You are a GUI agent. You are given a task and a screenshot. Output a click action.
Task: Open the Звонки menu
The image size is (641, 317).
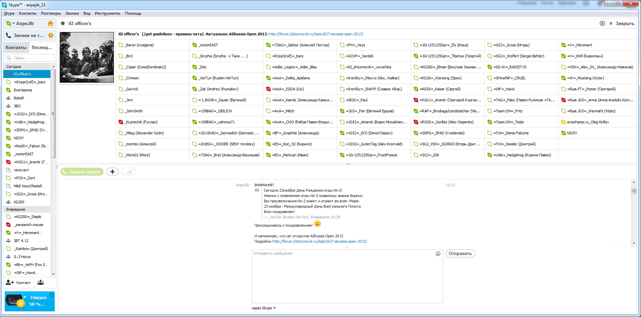72,13
